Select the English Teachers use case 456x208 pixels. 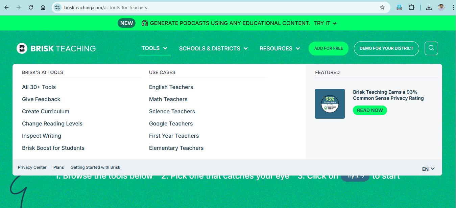pos(171,87)
